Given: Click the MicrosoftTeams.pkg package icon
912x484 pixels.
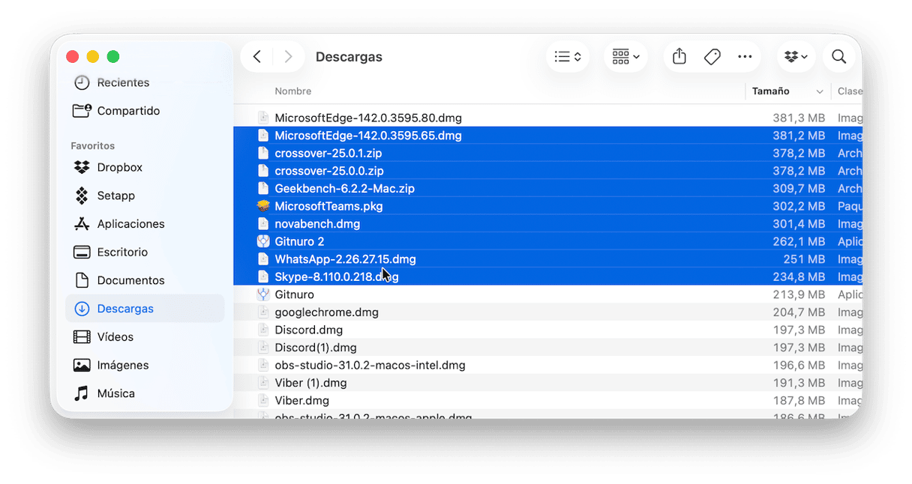Looking at the screenshot, I should pos(262,206).
